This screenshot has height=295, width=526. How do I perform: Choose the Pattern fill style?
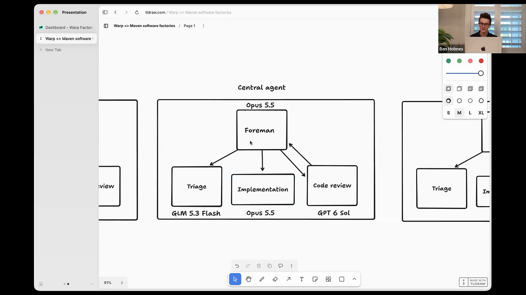[x=481, y=89]
